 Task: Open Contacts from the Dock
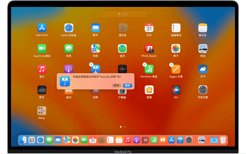(x=102, y=140)
